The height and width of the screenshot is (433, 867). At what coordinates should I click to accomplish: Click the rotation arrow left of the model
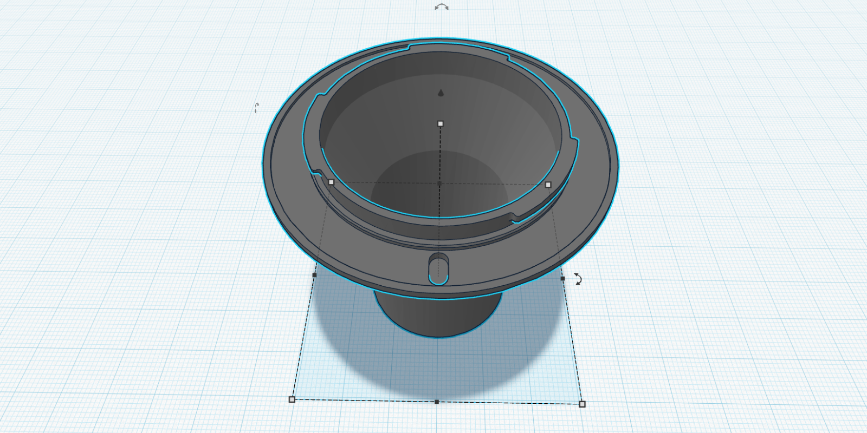point(257,108)
